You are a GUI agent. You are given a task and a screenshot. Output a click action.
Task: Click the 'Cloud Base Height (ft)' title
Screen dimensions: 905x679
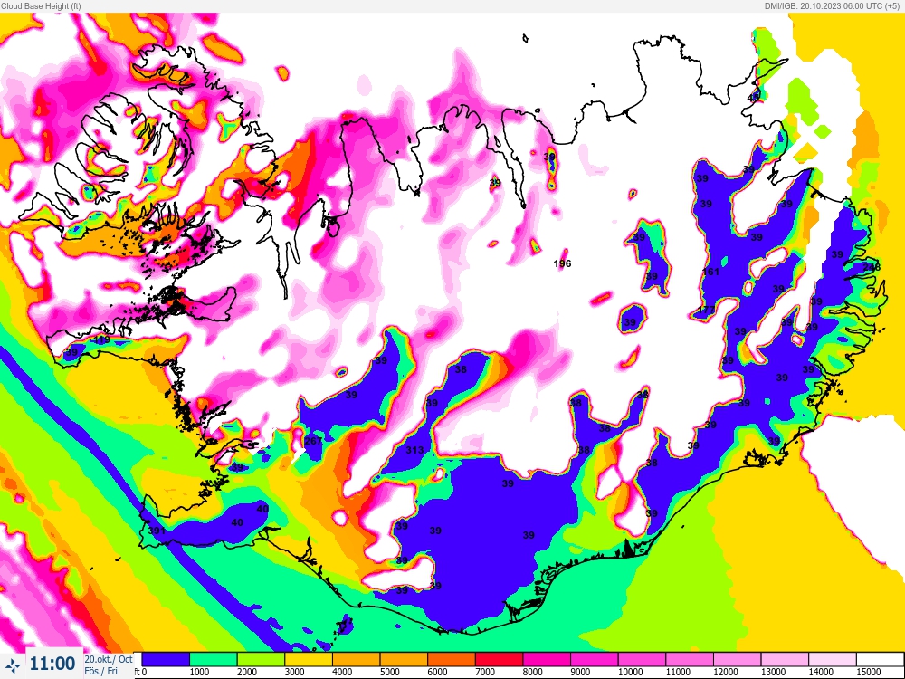click(41, 5)
